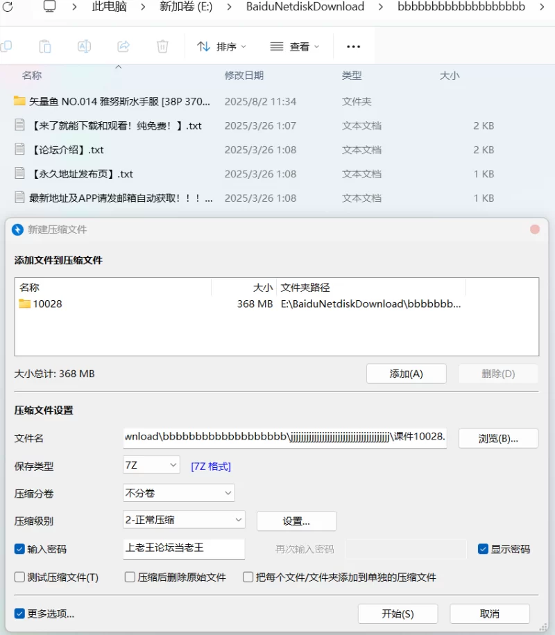This screenshot has height=635, width=555.
Task: Open the three-dots more options menu
Action: (x=353, y=46)
